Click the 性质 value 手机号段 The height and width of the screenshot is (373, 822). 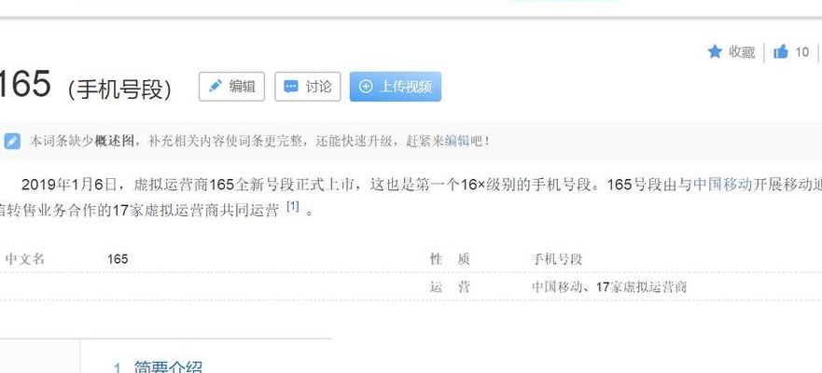(x=557, y=259)
